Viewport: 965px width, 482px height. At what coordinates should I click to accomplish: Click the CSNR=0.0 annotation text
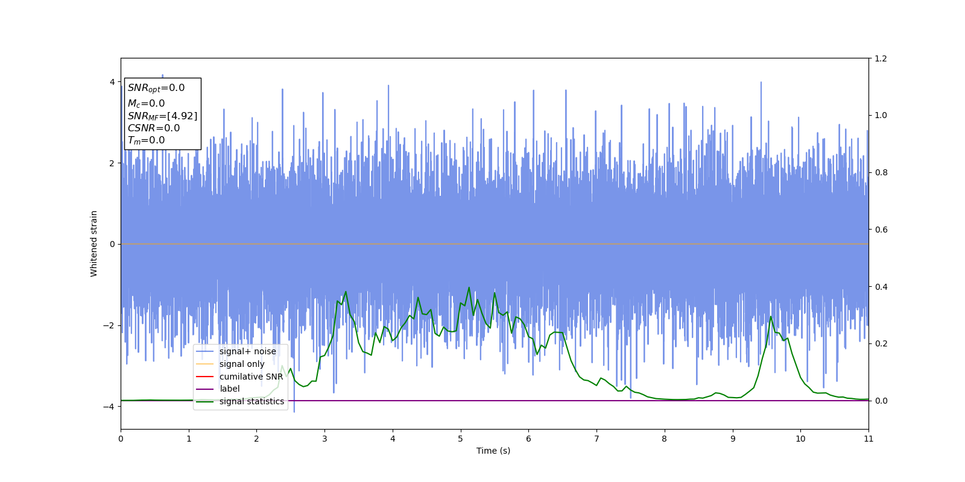(154, 128)
